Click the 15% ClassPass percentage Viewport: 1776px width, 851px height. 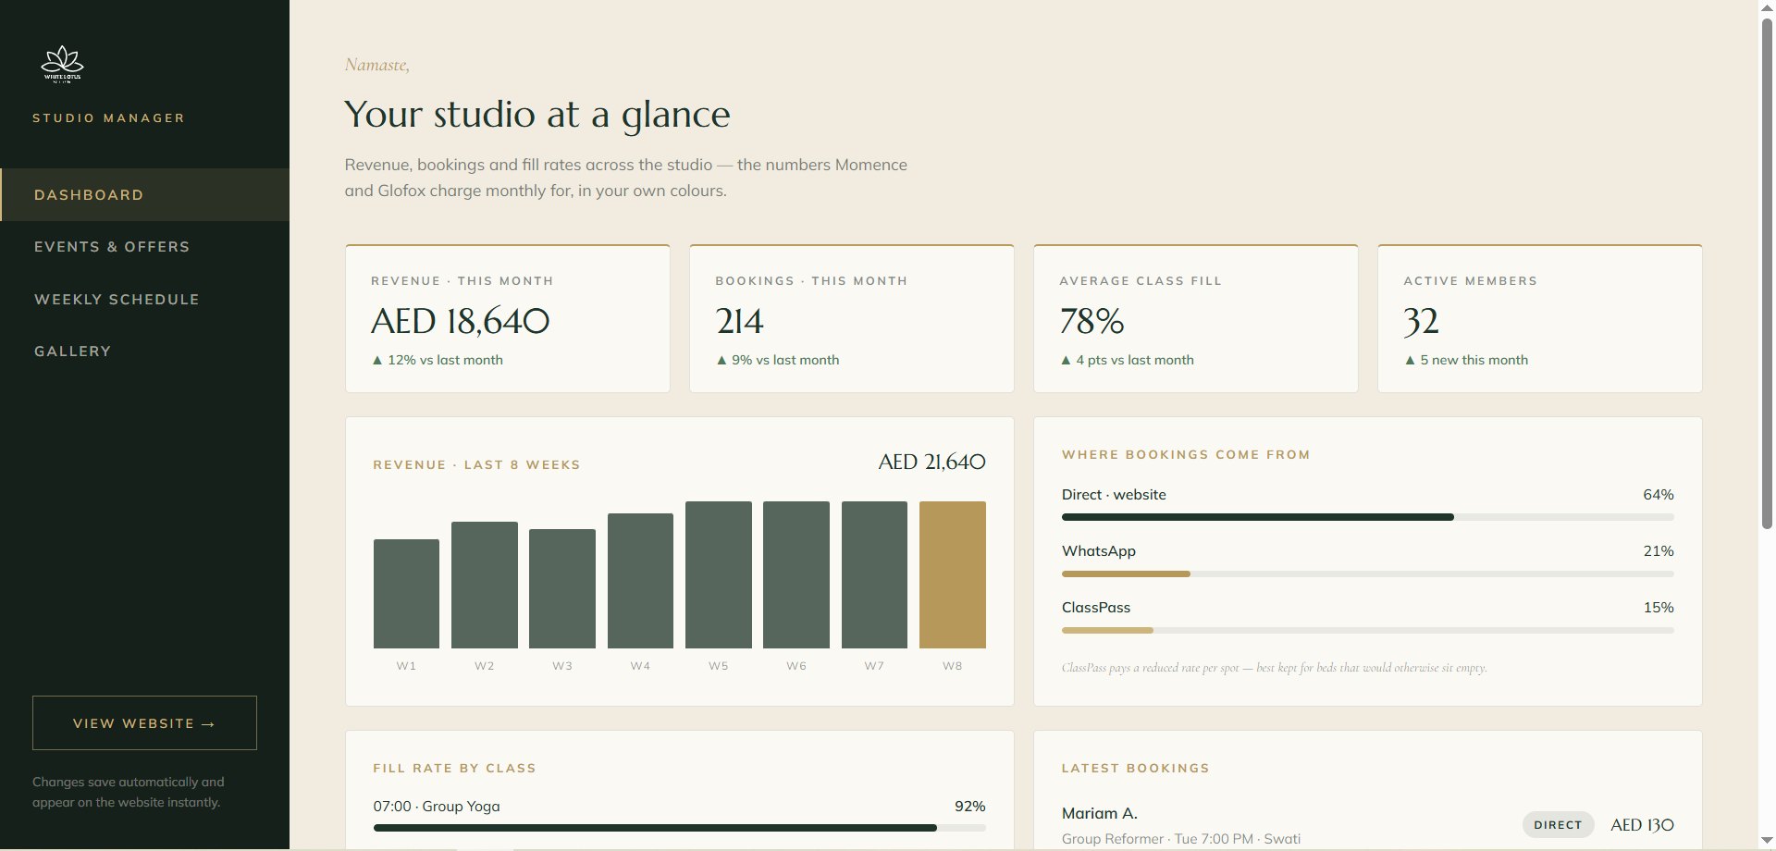coord(1659,608)
